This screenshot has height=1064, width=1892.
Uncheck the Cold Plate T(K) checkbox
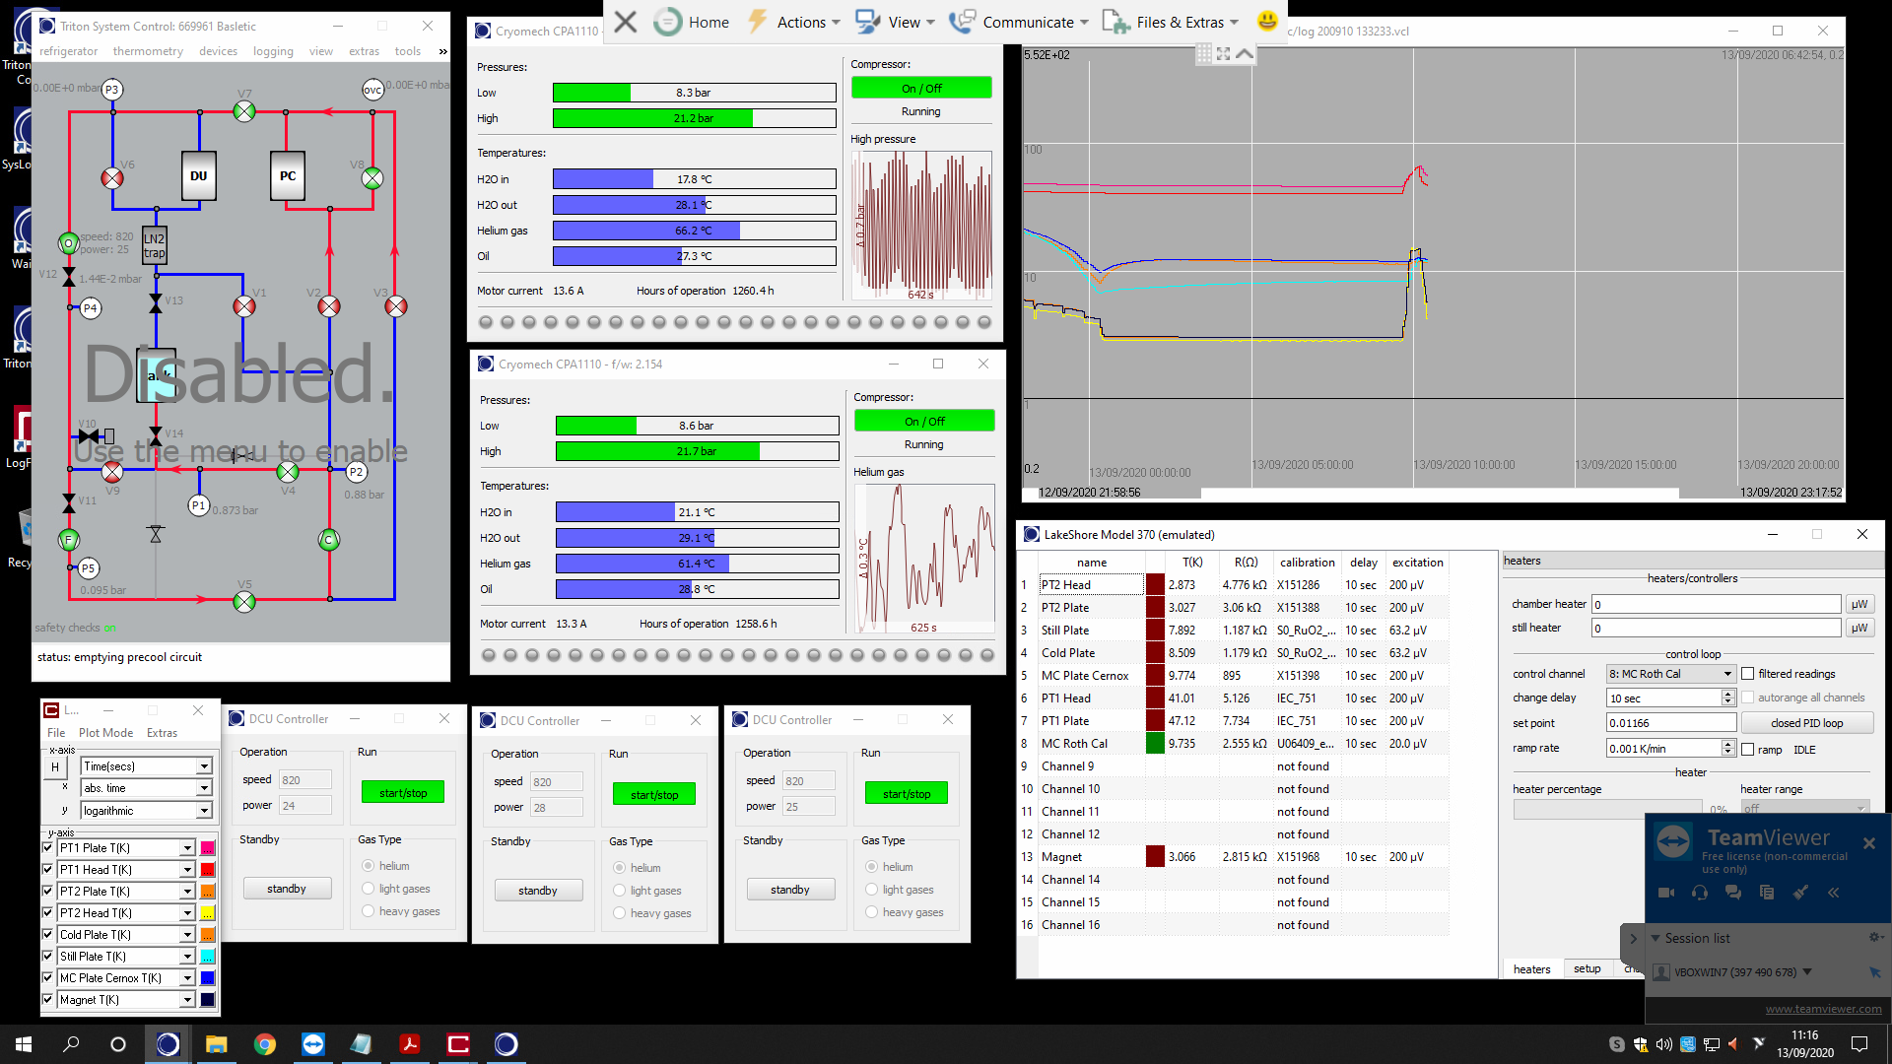(x=47, y=935)
